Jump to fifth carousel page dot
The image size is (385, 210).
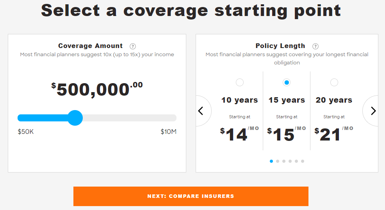[296, 161]
